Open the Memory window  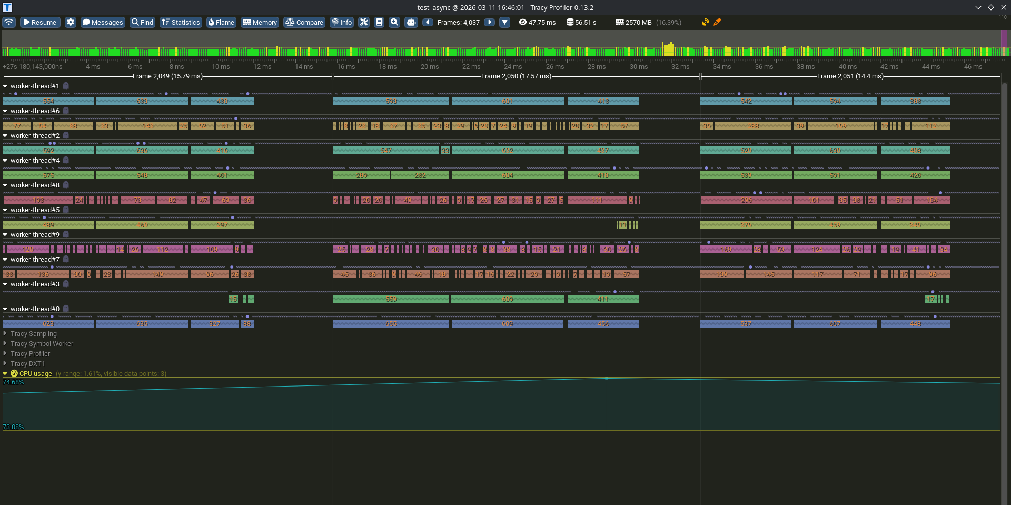260,22
